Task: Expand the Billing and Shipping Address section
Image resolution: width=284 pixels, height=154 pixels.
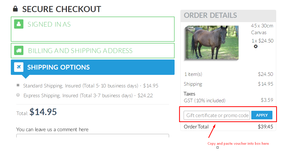Action: (93, 51)
